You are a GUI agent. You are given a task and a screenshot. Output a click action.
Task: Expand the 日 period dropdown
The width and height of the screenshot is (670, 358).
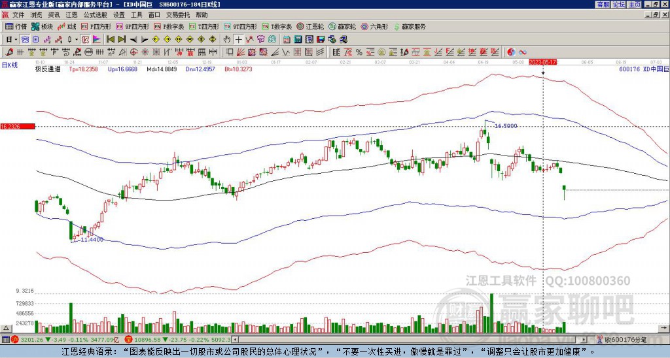(x=11, y=40)
